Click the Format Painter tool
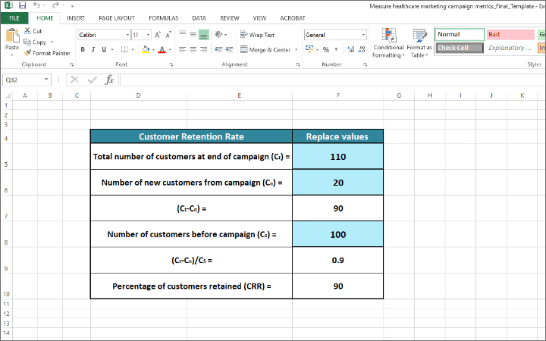Image resolution: width=546 pixels, height=341 pixels. pyautogui.click(x=47, y=53)
